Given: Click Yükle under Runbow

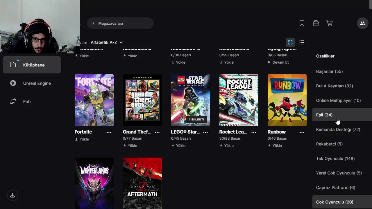Looking at the screenshot, I should pyautogui.click(x=275, y=146).
